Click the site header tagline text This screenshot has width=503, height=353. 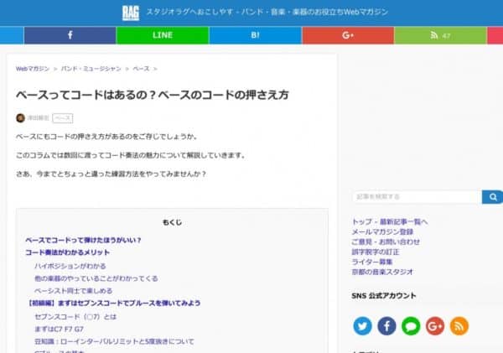[x=267, y=13]
